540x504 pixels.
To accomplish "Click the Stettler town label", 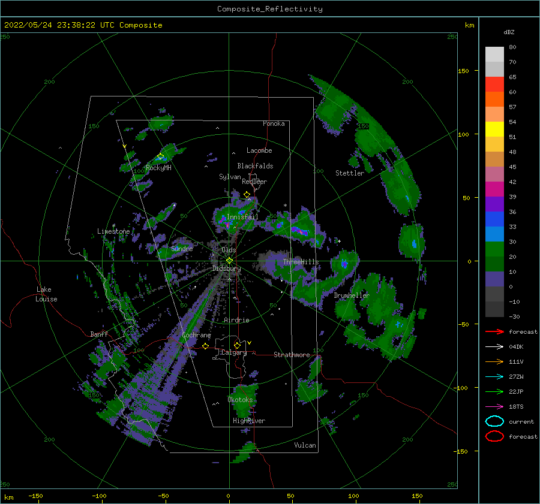I will click(350, 173).
